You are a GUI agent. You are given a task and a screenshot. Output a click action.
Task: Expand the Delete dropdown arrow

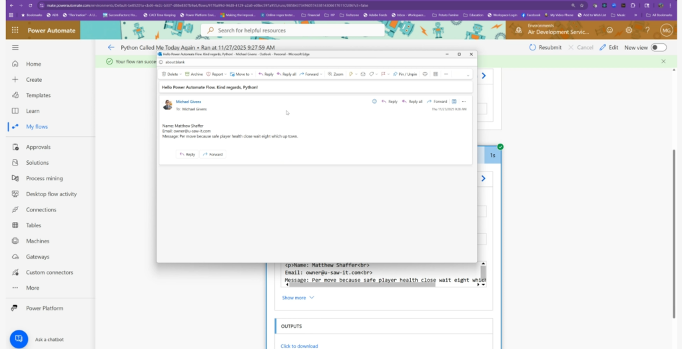click(x=180, y=74)
